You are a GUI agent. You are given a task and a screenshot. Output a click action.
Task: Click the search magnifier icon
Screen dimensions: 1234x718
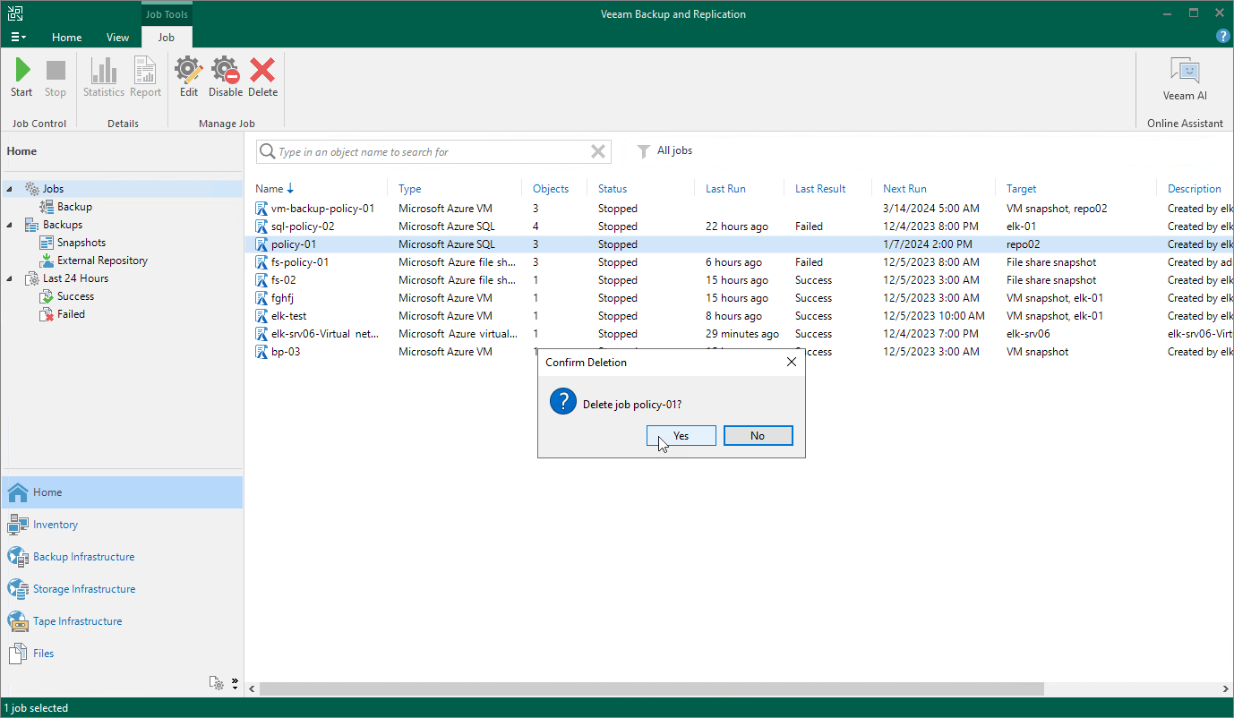click(267, 152)
